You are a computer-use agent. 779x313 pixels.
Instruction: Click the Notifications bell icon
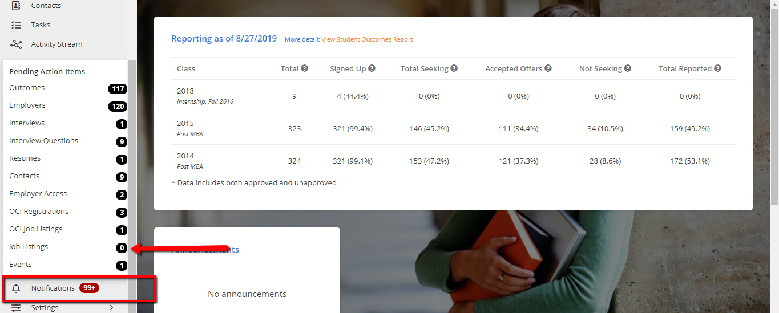coord(16,288)
